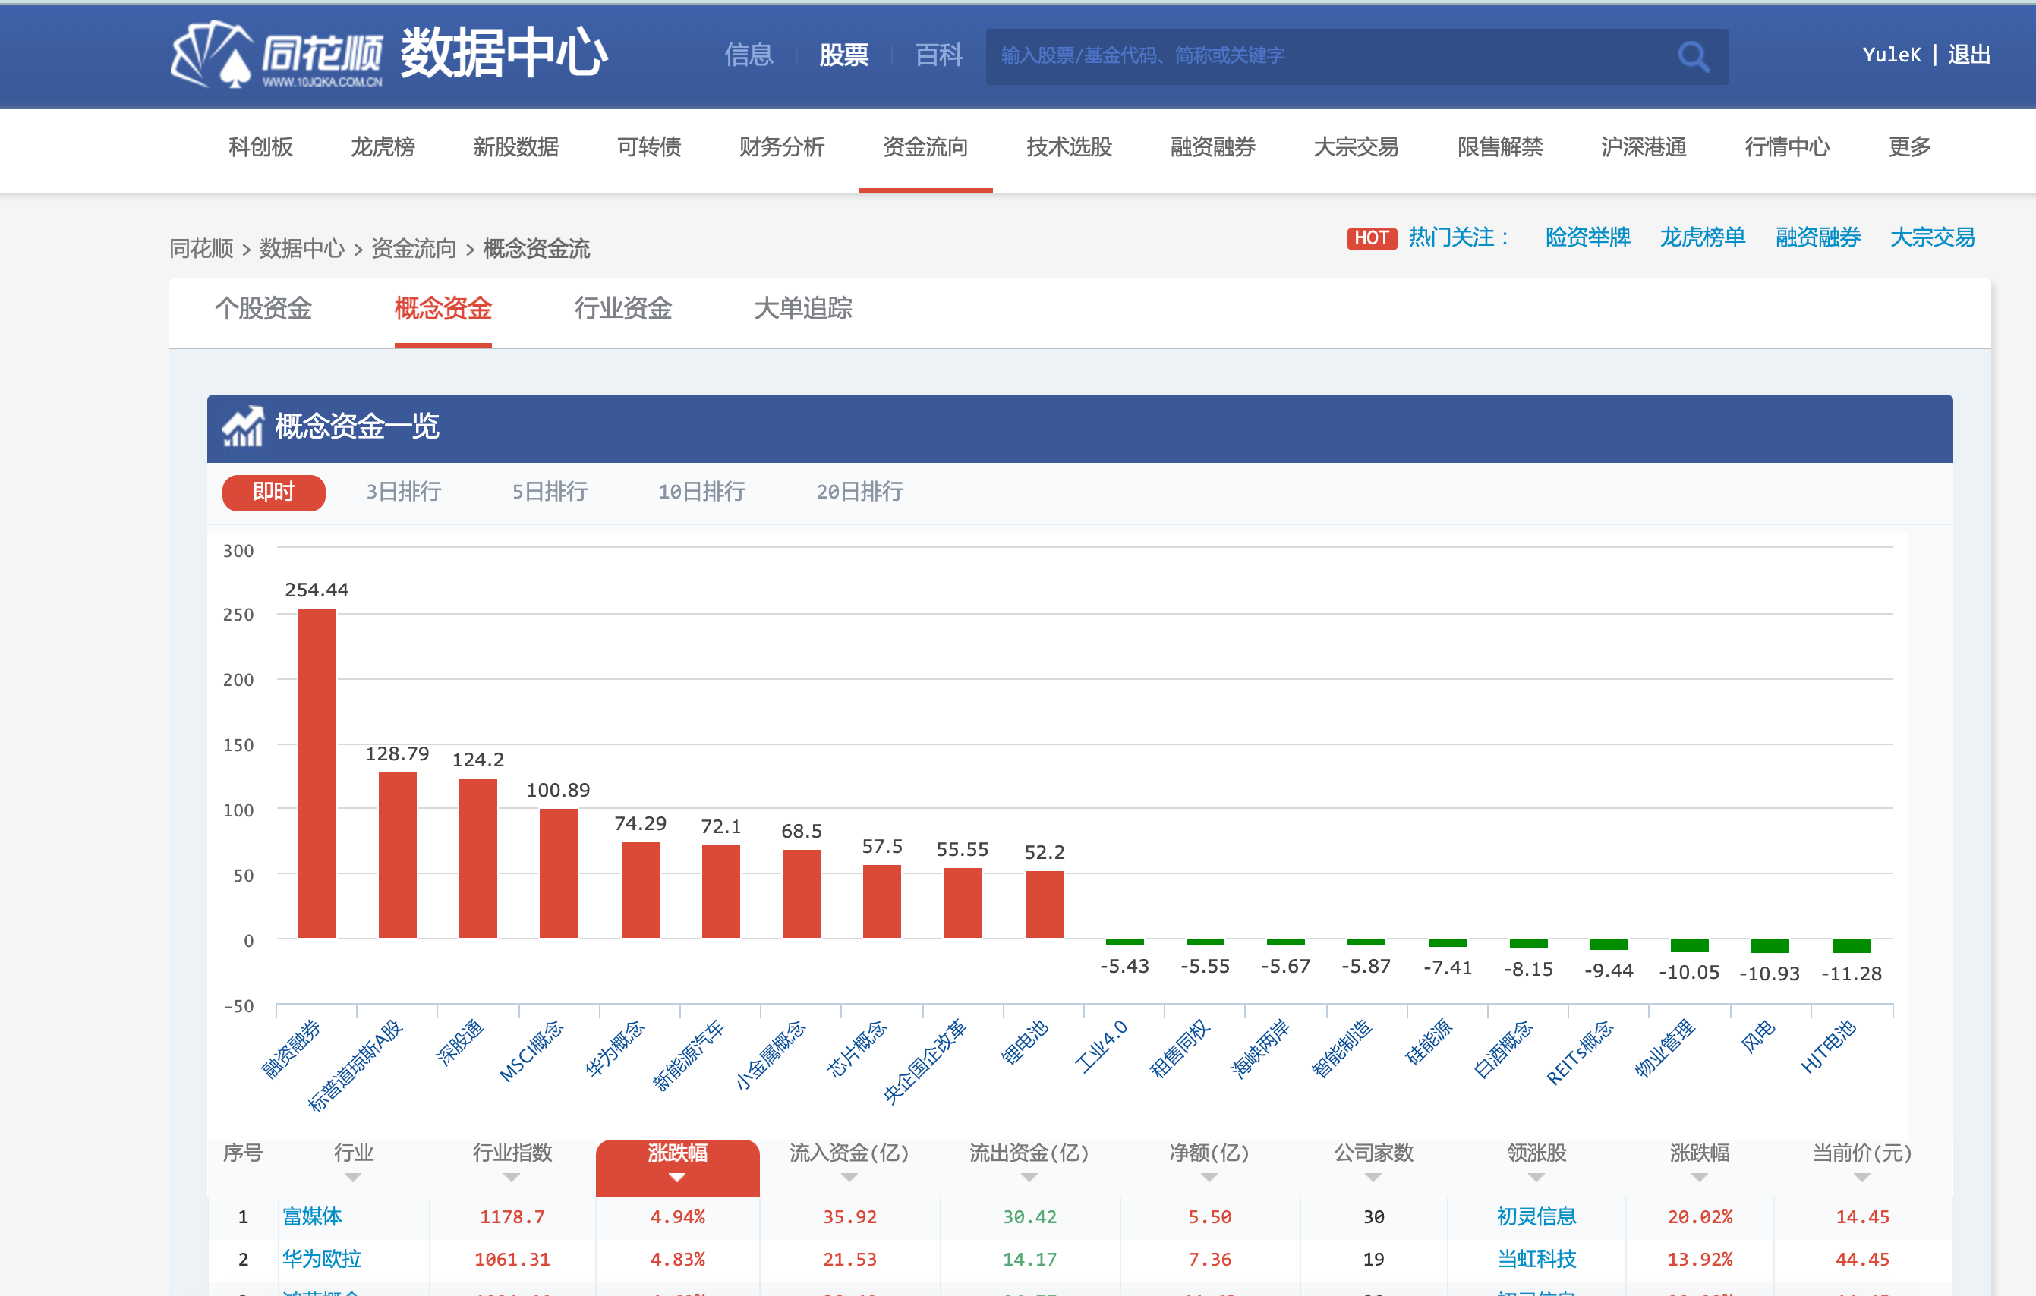Click the YuleK username link
This screenshot has height=1296, width=2036.
pyautogui.click(x=1892, y=55)
